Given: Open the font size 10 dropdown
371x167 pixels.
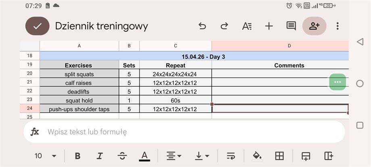Looking at the screenshot, I should [45, 156].
